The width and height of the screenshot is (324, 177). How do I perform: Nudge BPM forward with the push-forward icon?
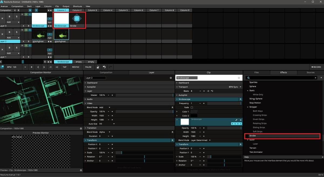pos(44,67)
